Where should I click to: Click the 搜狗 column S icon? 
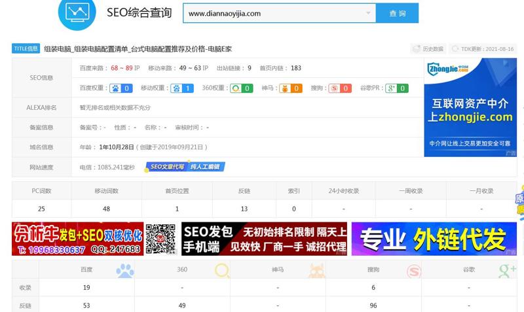pos(414,271)
